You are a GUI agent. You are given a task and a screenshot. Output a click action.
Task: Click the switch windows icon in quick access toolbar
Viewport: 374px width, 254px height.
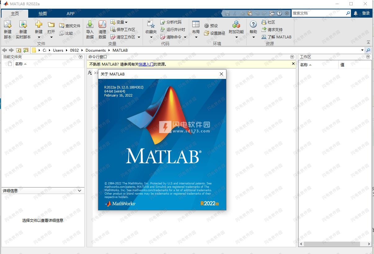pos(272,13)
